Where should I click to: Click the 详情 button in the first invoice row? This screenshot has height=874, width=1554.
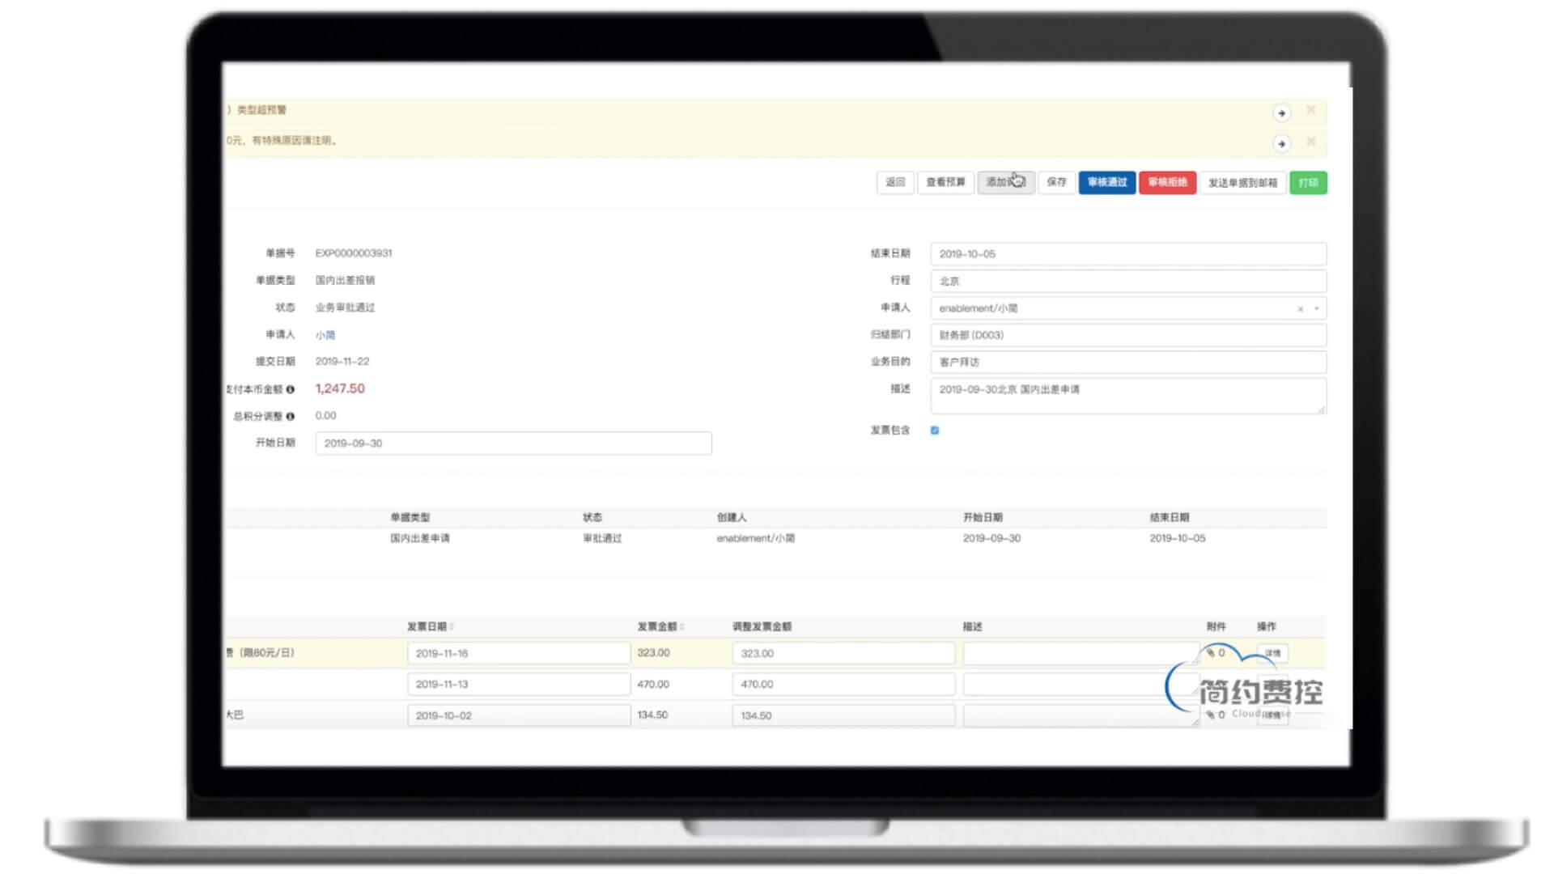pyautogui.click(x=1272, y=653)
